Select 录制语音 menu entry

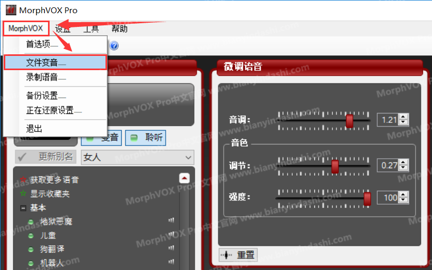coord(55,77)
